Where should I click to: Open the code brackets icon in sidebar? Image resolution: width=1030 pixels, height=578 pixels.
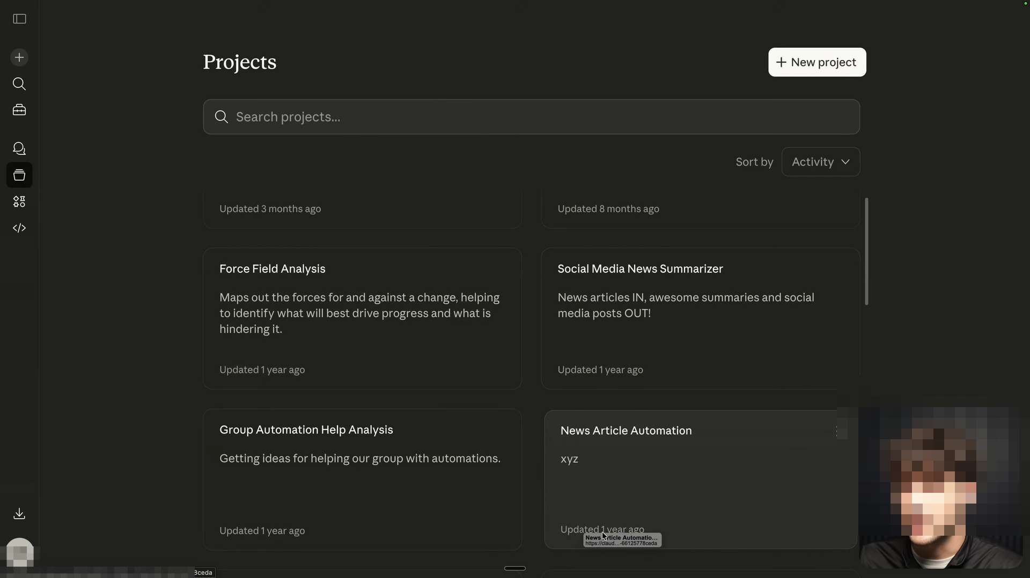coord(19,228)
